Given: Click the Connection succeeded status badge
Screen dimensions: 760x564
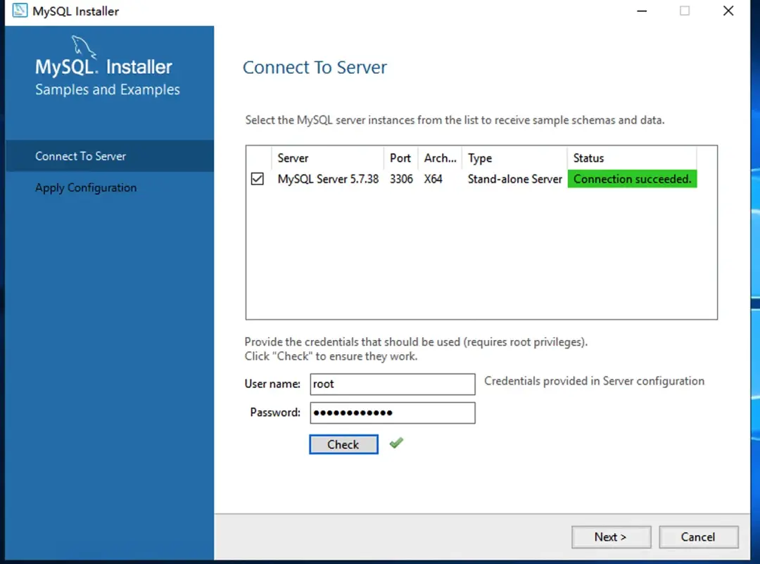Looking at the screenshot, I should click(631, 179).
